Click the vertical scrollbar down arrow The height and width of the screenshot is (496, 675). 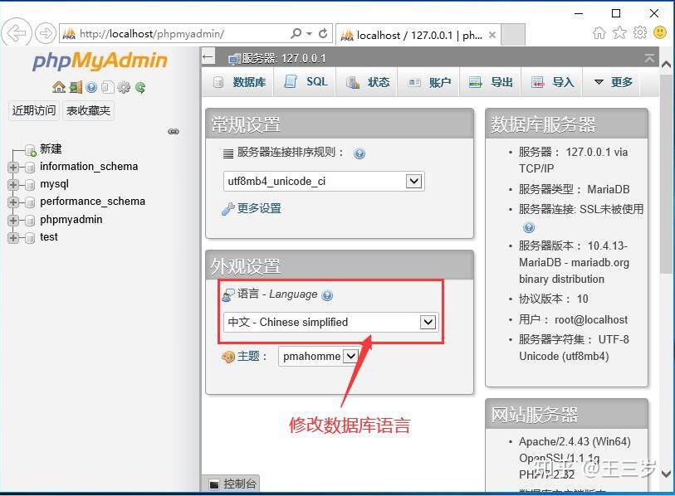point(666,474)
